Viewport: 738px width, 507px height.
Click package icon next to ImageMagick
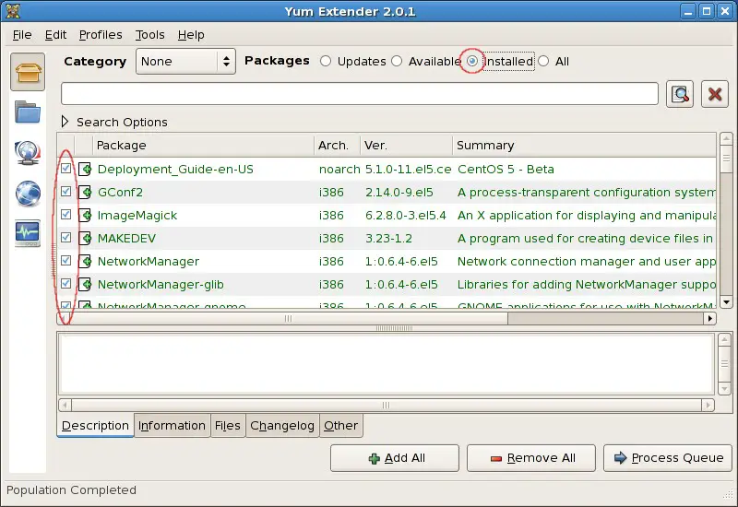(x=85, y=215)
